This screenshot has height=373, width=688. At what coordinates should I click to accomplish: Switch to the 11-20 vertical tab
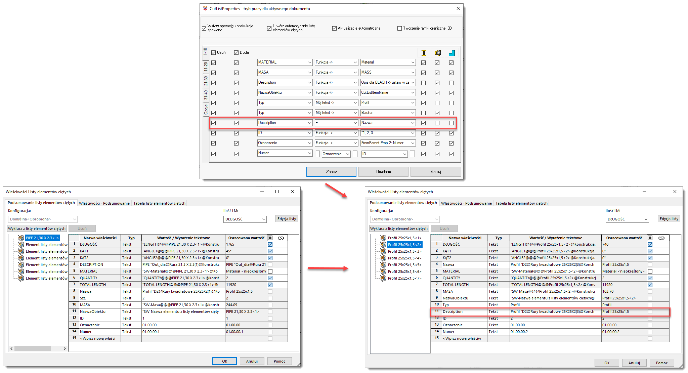pyautogui.click(x=206, y=67)
